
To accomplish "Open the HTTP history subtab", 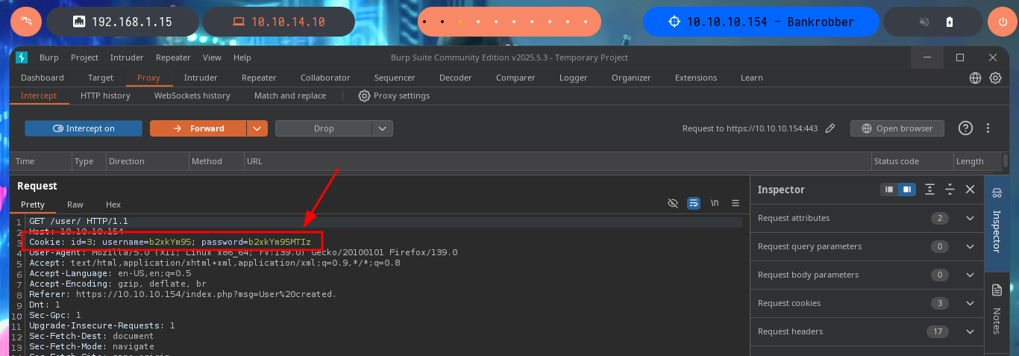I will point(105,96).
